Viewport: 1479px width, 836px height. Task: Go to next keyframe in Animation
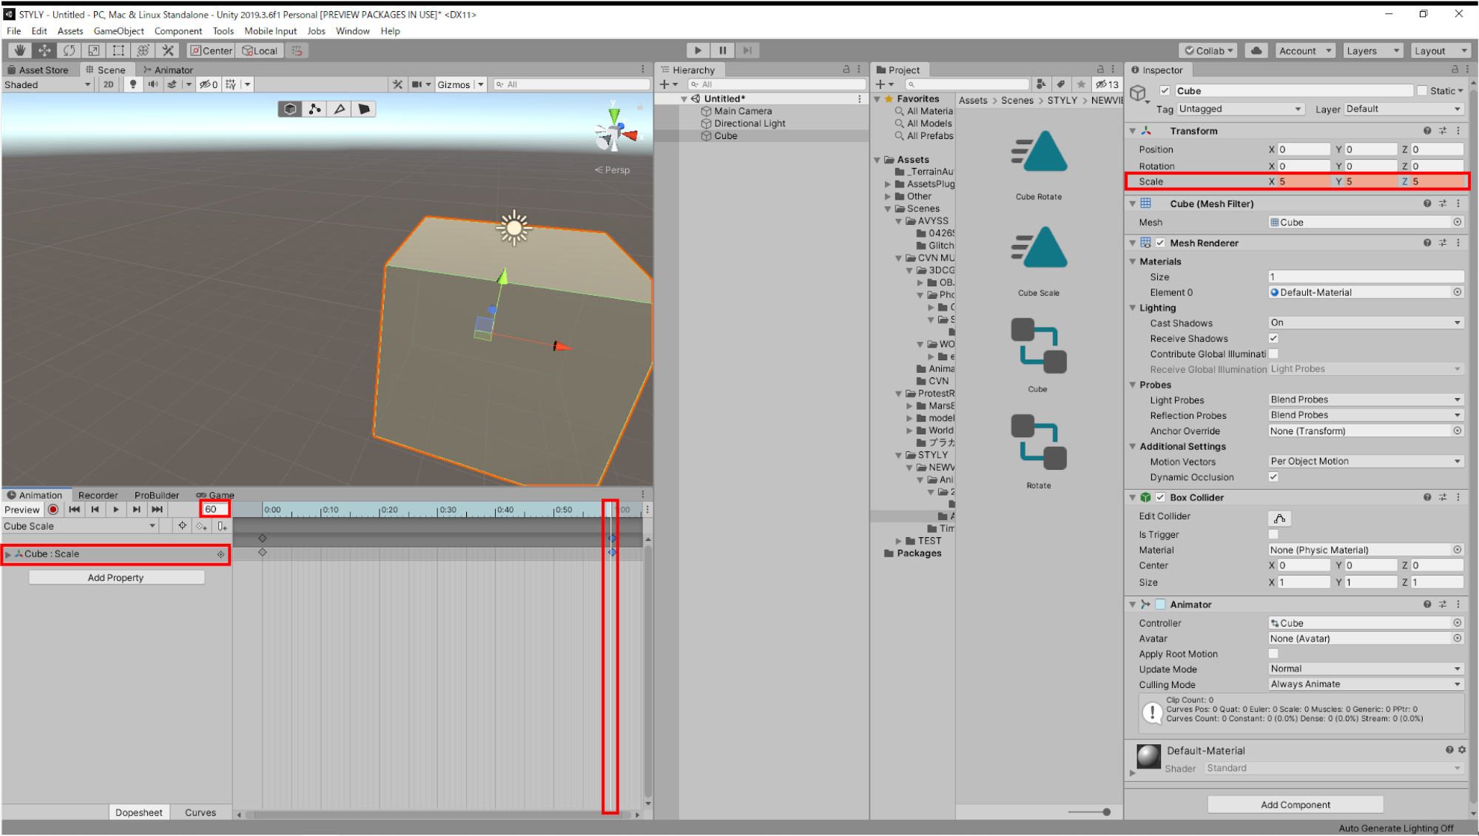tap(136, 510)
